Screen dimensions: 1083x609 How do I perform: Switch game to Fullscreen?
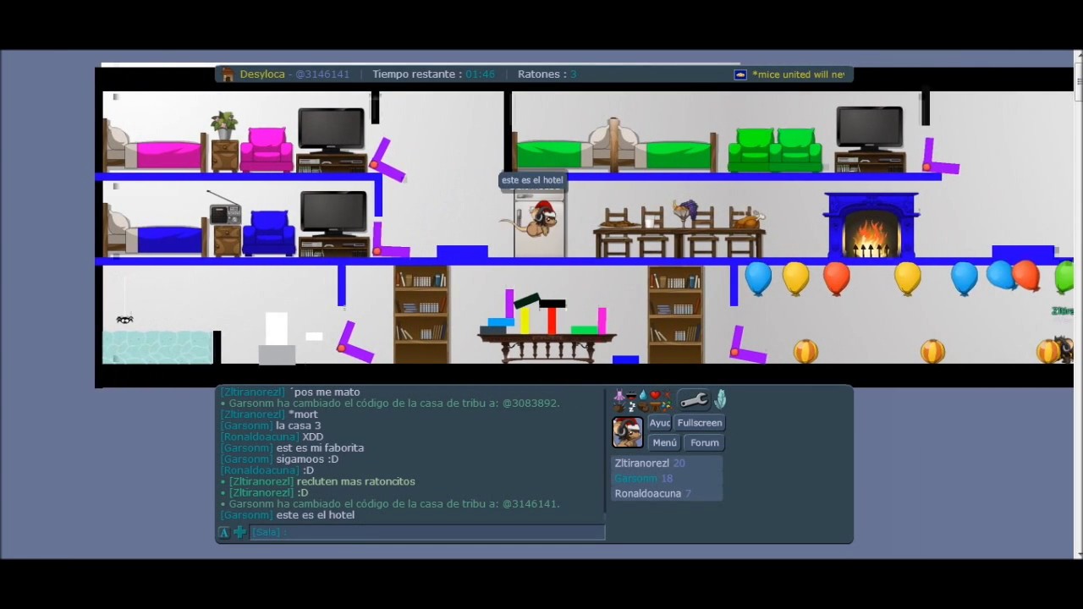click(700, 423)
